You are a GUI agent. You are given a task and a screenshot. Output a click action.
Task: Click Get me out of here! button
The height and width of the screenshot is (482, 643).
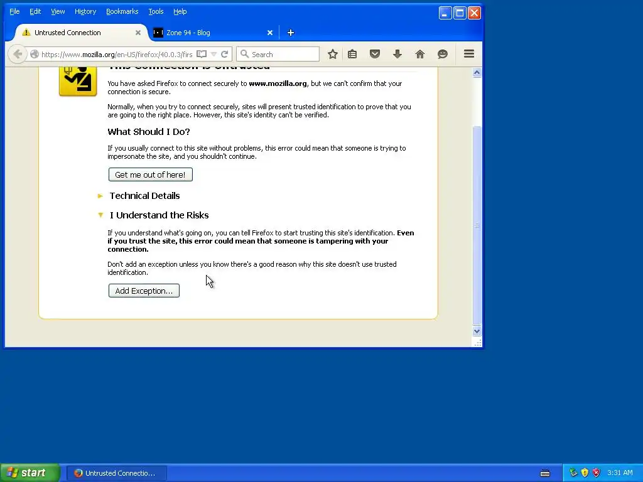click(x=151, y=174)
